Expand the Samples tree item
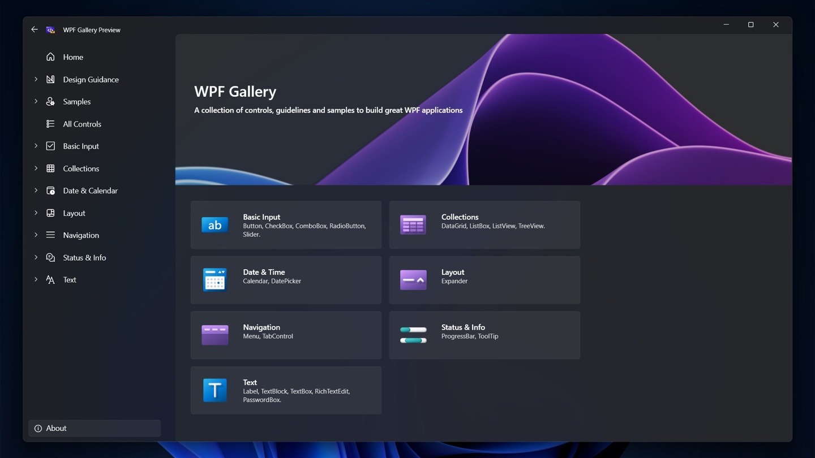The width and height of the screenshot is (815, 458). 36,101
